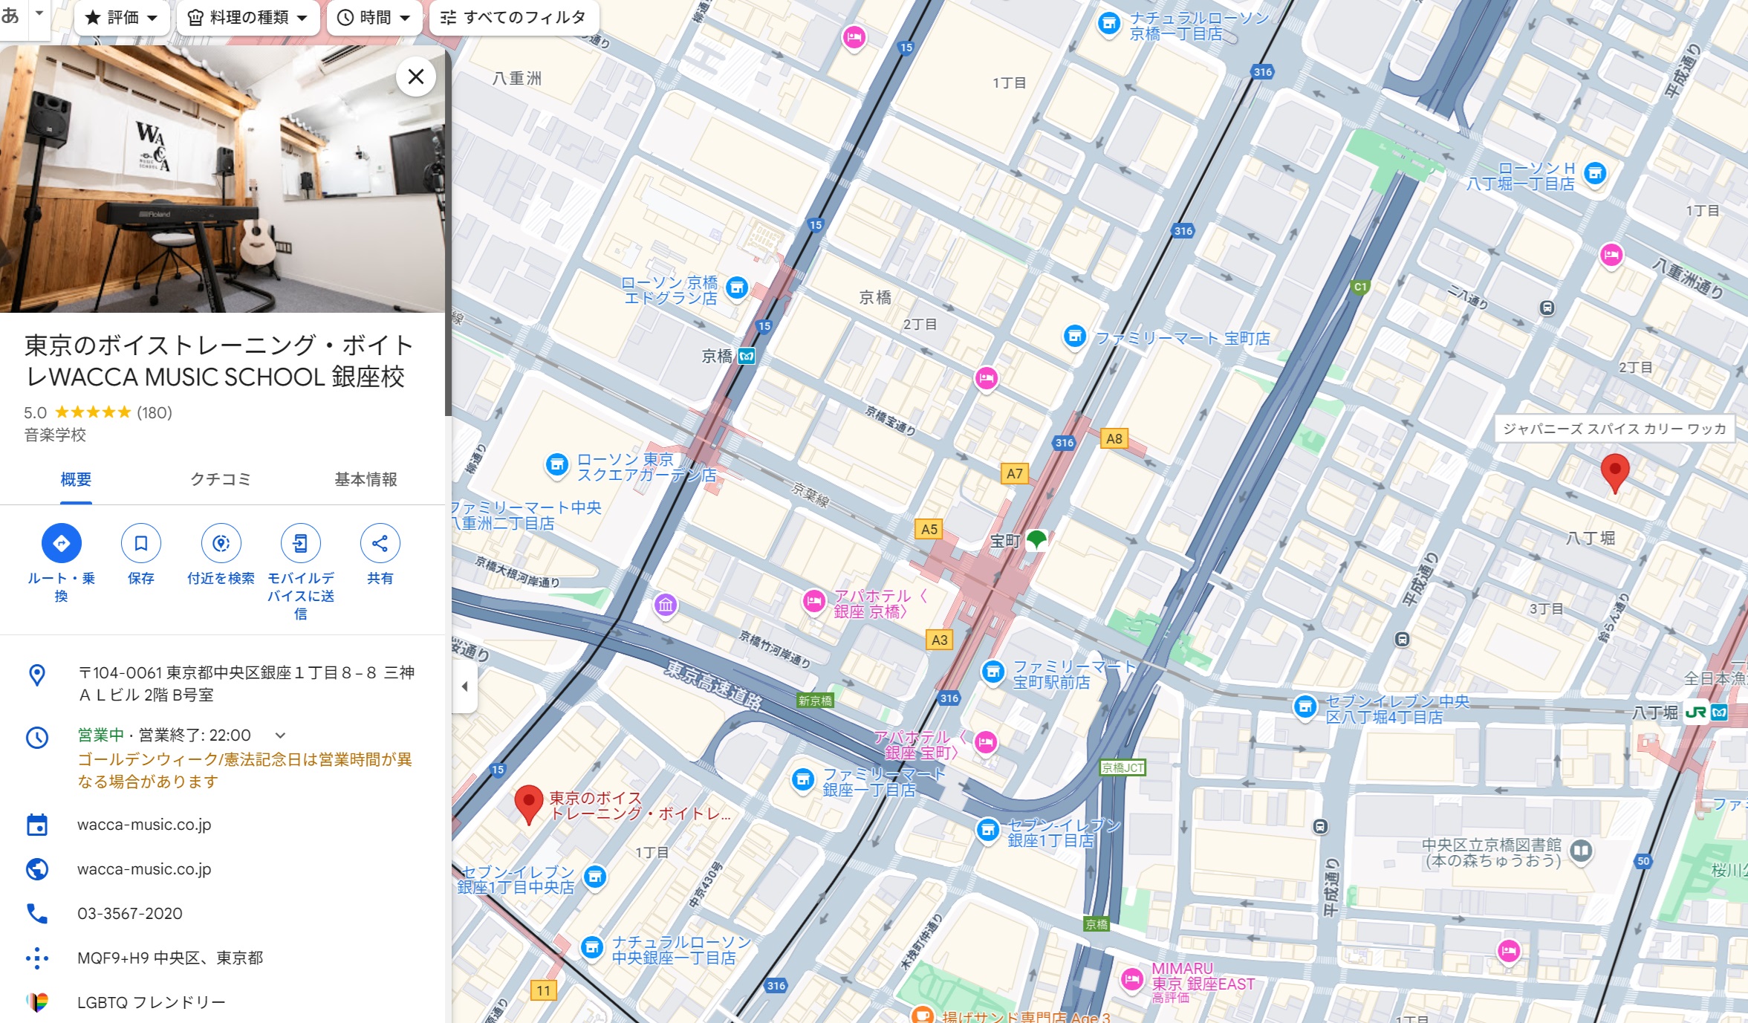1748x1023 pixels.
Task: Switch to the クチコミ reviews tab
Action: 221,480
